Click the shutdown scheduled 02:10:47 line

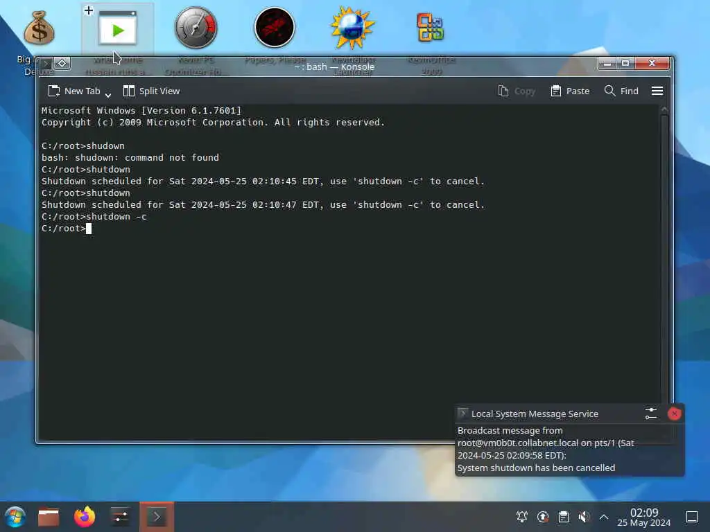coord(263,204)
